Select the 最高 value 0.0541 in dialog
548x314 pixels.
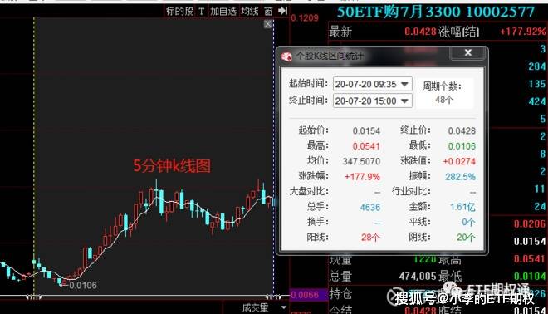[366, 146]
